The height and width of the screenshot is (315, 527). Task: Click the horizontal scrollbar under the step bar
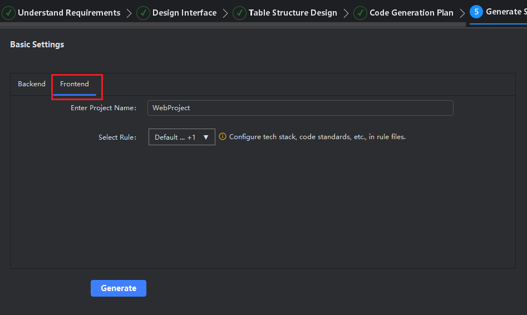pyautogui.click(x=233, y=25)
